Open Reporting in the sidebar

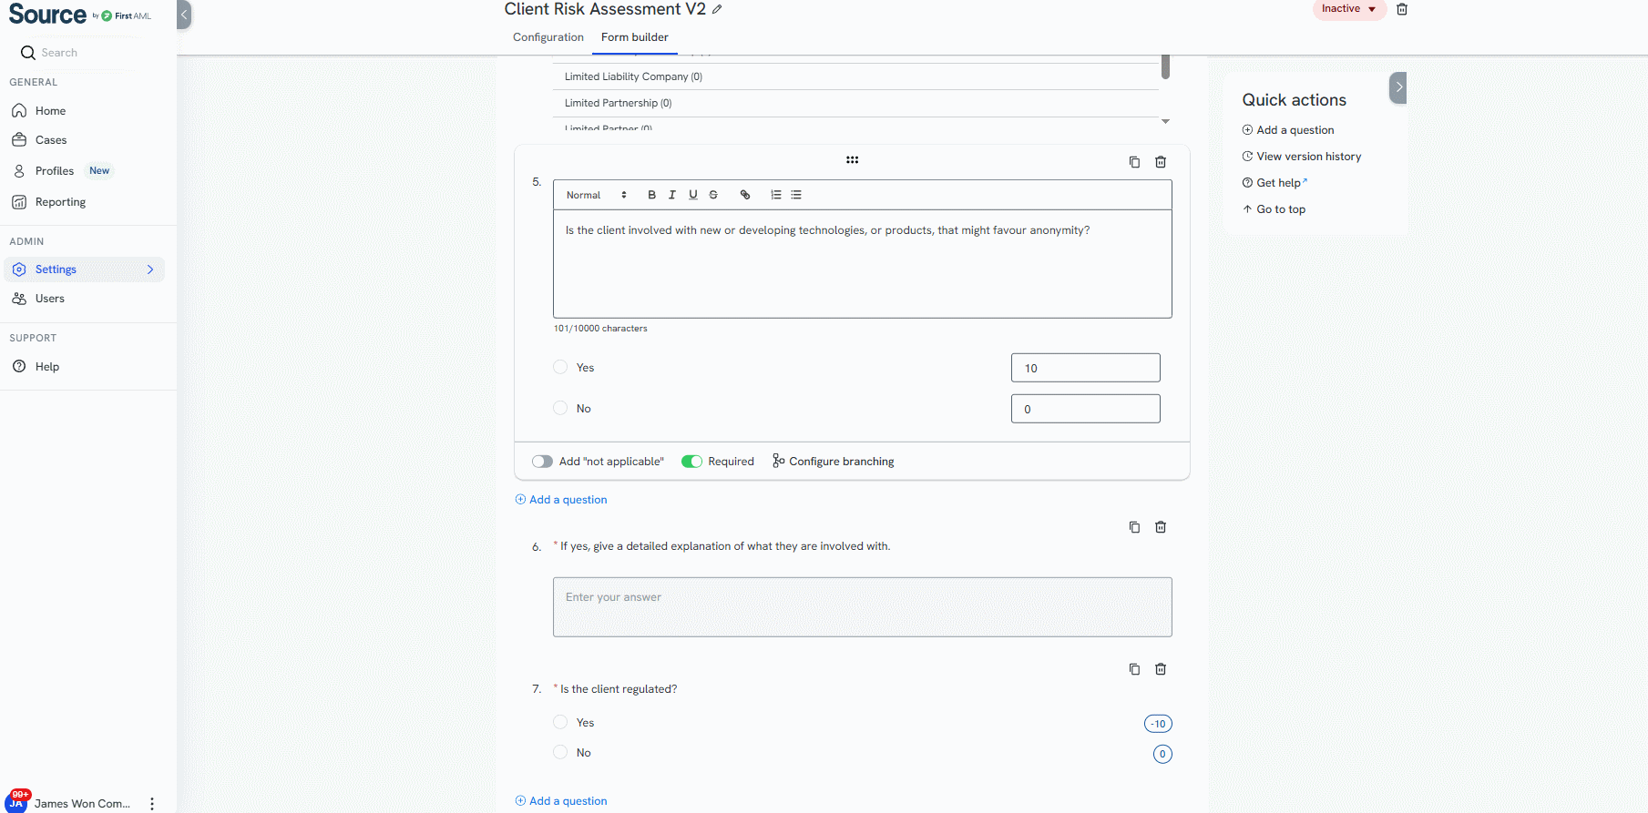point(60,202)
